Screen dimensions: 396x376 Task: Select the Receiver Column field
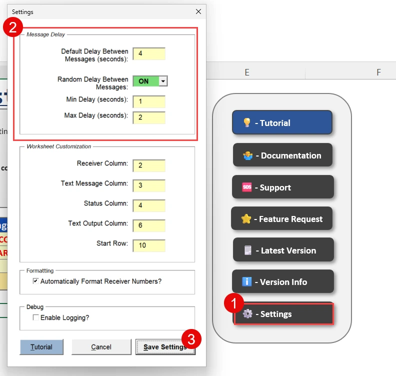tap(149, 165)
